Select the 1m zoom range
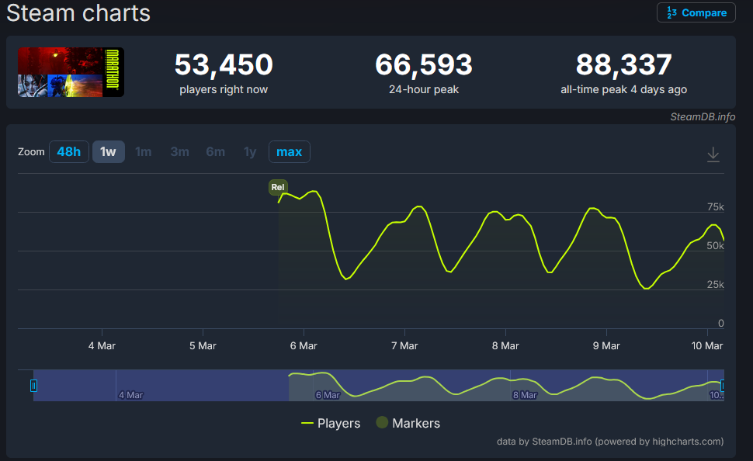The width and height of the screenshot is (753, 461). (x=143, y=152)
